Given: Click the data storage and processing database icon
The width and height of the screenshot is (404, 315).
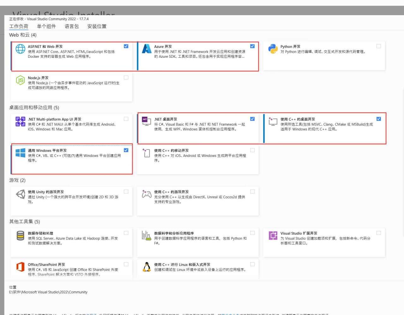Looking at the screenshot, I should pos(21,235).
